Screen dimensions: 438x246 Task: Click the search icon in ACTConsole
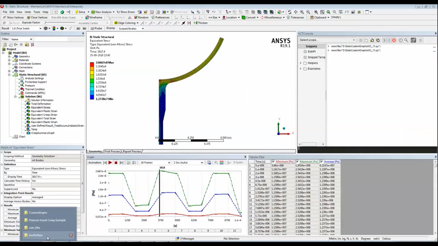click(406, 40)
